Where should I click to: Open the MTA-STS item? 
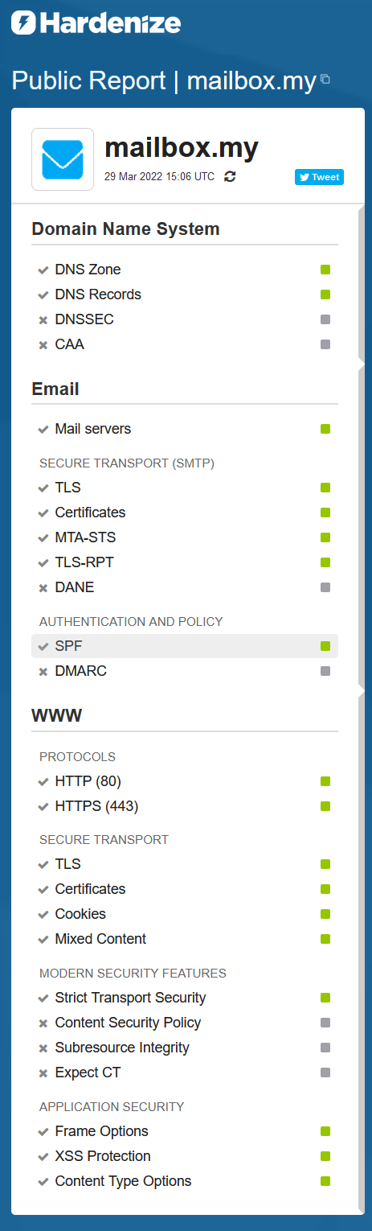[185, 537]
